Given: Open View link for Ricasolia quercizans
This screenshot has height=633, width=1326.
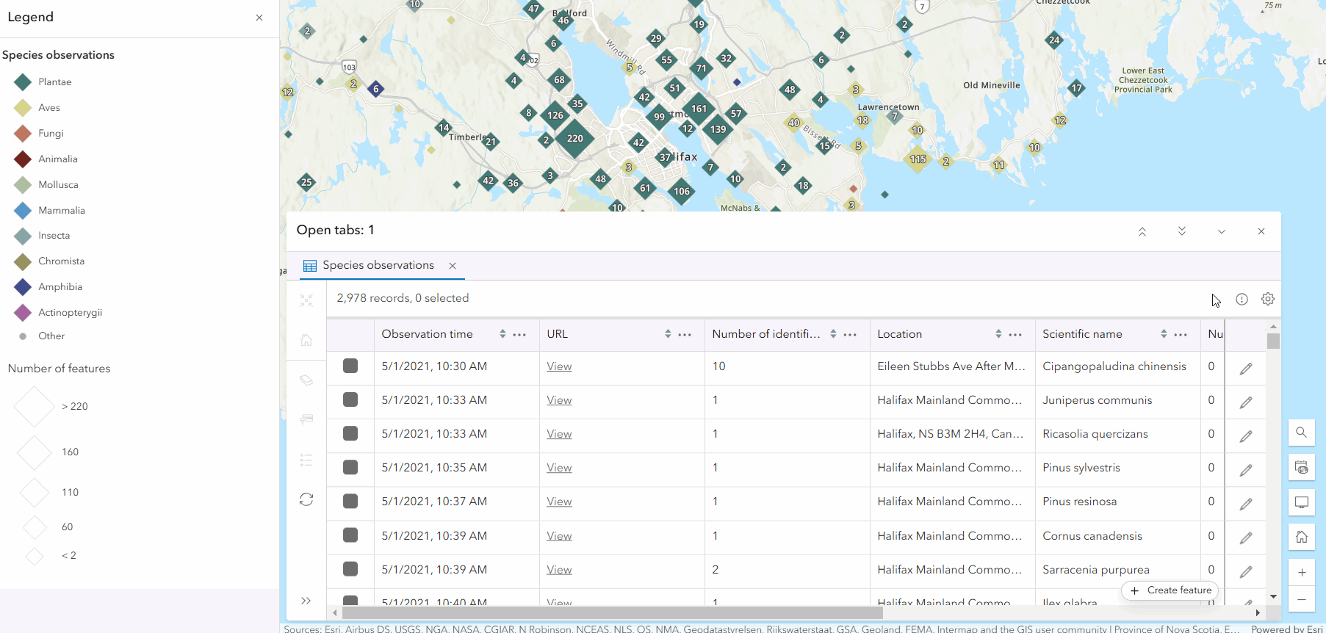Looking at the screenshot, I should click(559, 434).
